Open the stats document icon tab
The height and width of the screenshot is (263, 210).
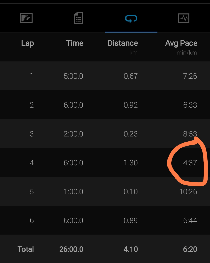coord(79,18)
